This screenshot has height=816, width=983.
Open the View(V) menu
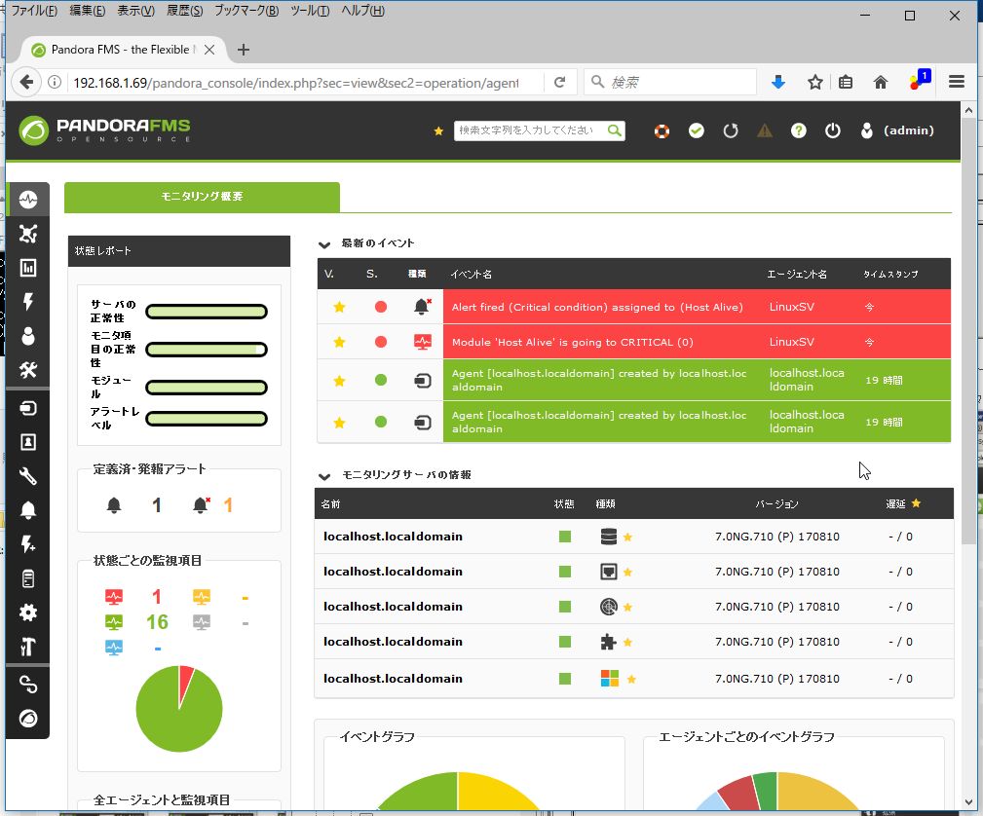click(136, 11)
